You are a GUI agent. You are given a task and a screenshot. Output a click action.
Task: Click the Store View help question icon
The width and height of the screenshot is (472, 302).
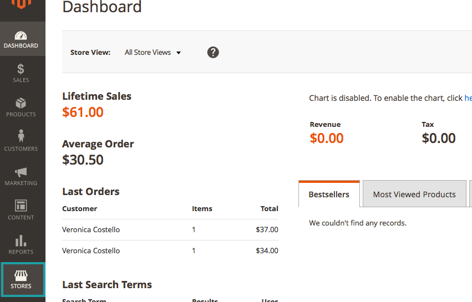click(x=213, y=53)
